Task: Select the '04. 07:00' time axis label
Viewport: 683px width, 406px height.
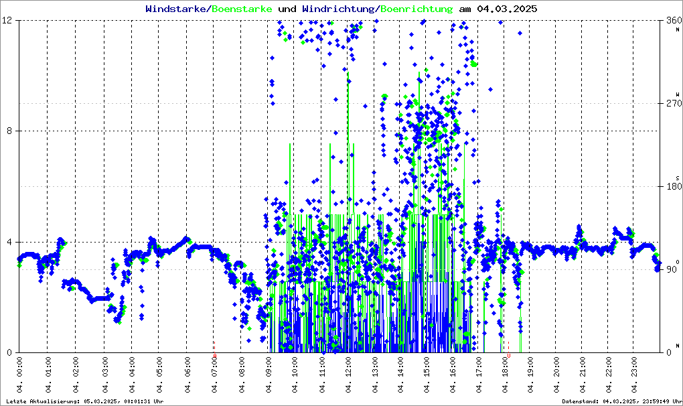Action: click(215, 377)
